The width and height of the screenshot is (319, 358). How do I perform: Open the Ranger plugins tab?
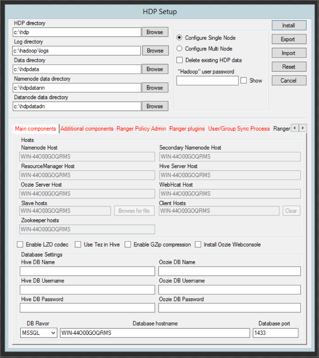click(x=187, y=129)
